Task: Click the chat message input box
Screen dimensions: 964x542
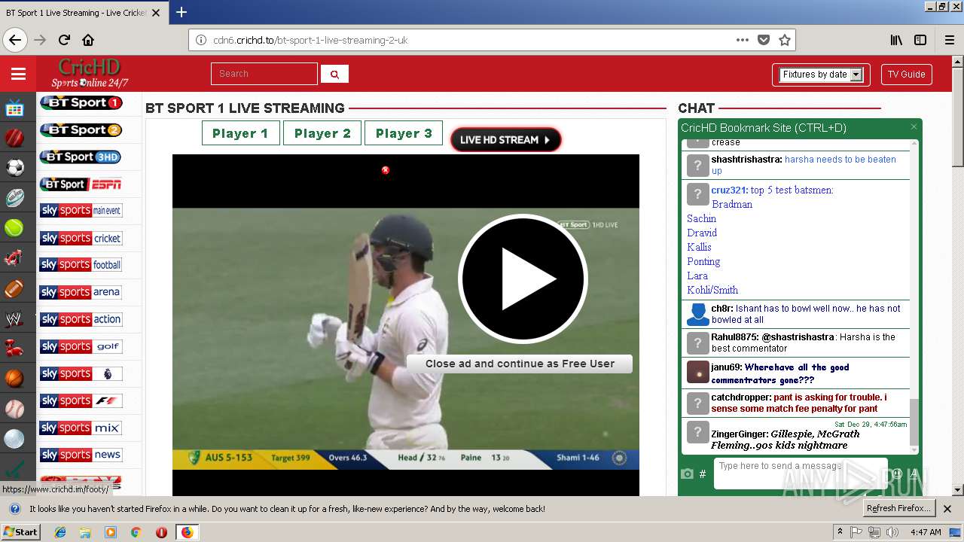Action: tap(801, 473)
